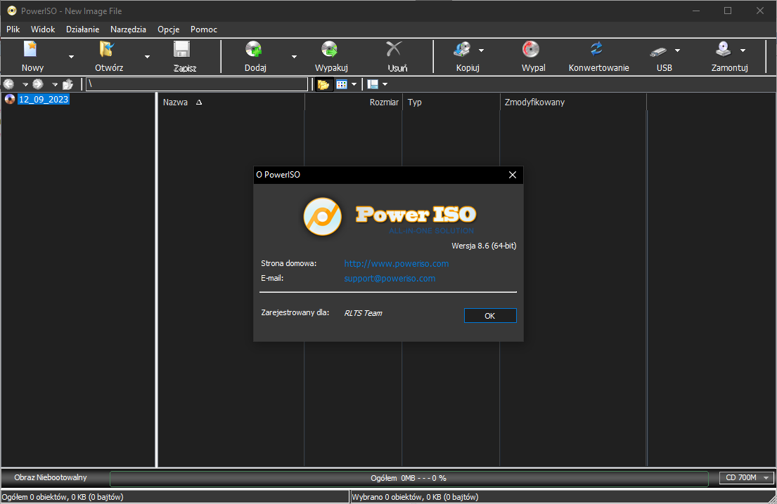Click OK in the O PowerISO dialog
This screenshot has width=777, height=504.
(490, 316)
